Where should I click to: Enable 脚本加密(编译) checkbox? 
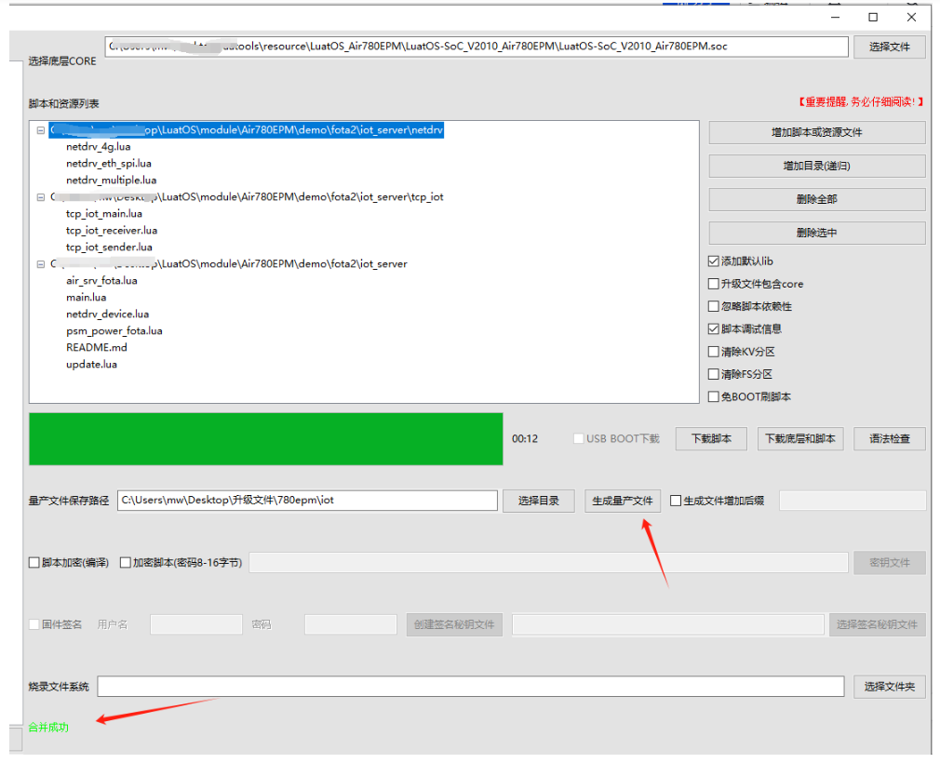(x=34, y=563)
